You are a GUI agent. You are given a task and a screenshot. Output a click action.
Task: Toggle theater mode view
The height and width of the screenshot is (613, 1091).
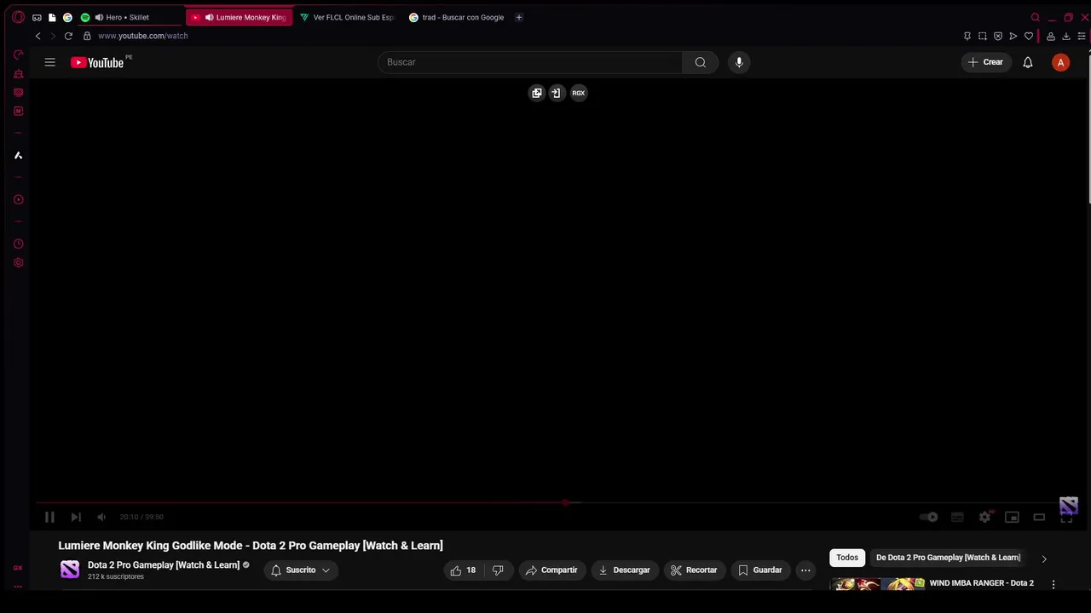pyautogui.click(x=1039, y=517)
